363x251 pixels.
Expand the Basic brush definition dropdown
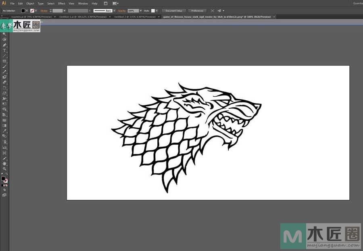[115, 10]
